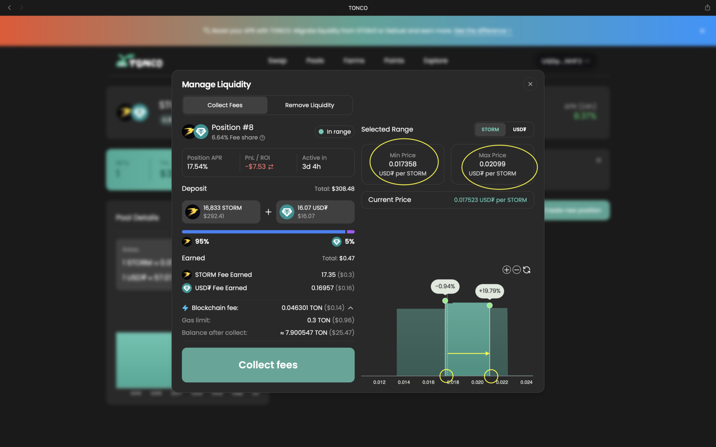Click the 16,833 STORM deposit card
Image resolution: width=716 pixels, height=447 pixels.
(x=221, y=212)
